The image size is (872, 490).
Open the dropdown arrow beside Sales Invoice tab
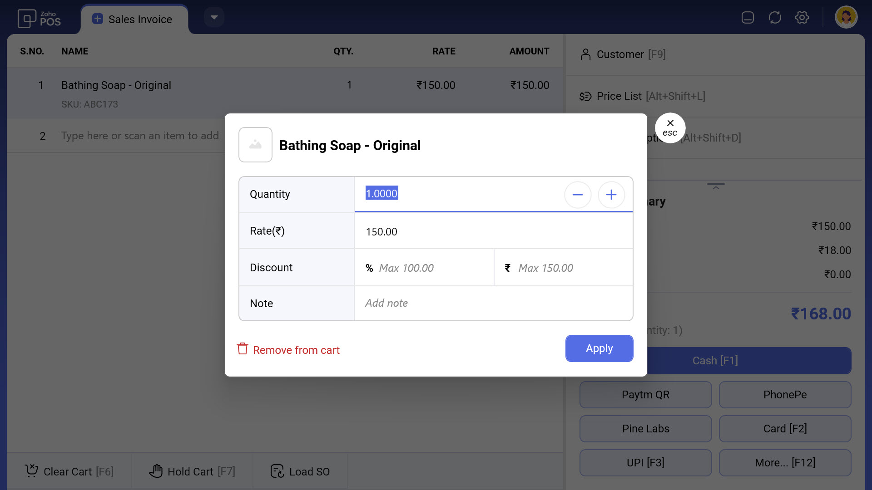[214, 18]
